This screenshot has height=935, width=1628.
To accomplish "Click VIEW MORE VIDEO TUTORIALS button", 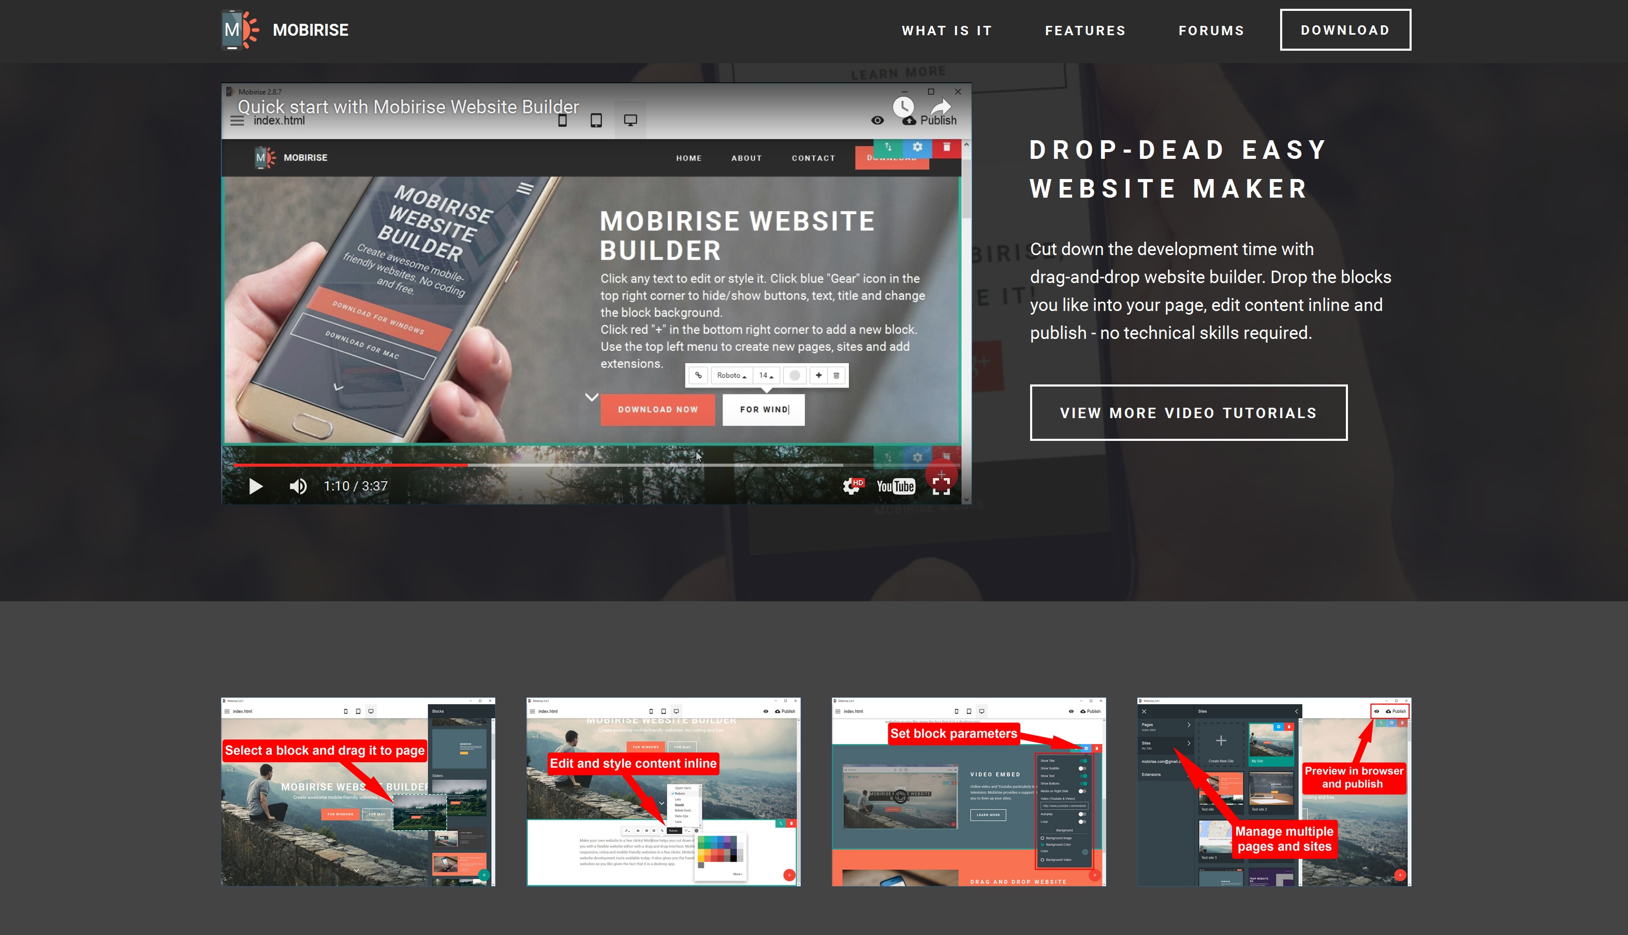I will [1189, 412].
